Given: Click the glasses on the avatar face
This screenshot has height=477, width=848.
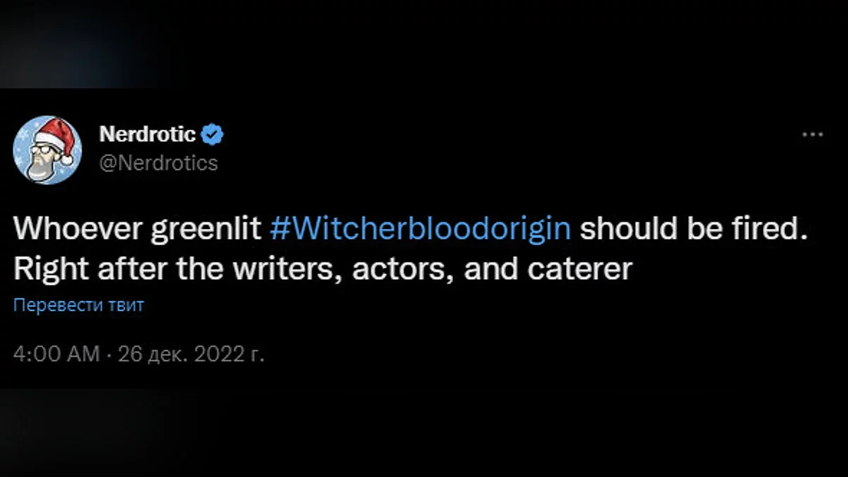Looking at the screenshot, I should coord(42,151).
